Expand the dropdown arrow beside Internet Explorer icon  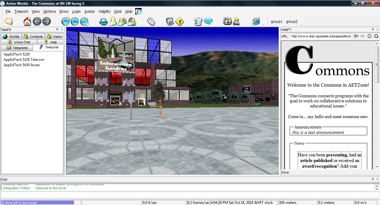coord(262,25)
